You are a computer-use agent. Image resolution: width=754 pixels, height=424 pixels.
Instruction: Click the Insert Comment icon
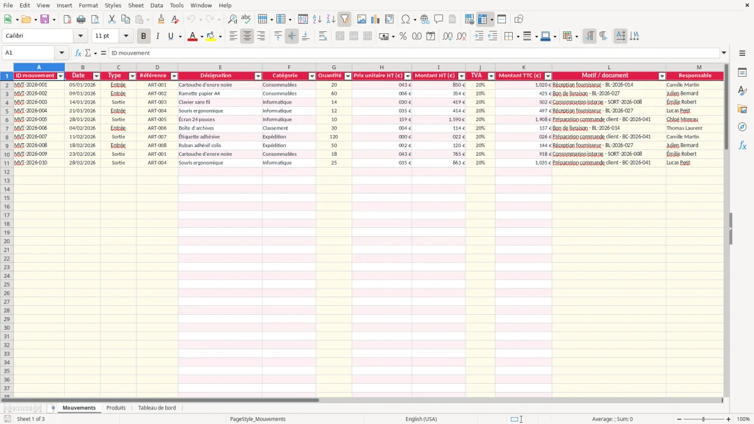pos(439,19)
